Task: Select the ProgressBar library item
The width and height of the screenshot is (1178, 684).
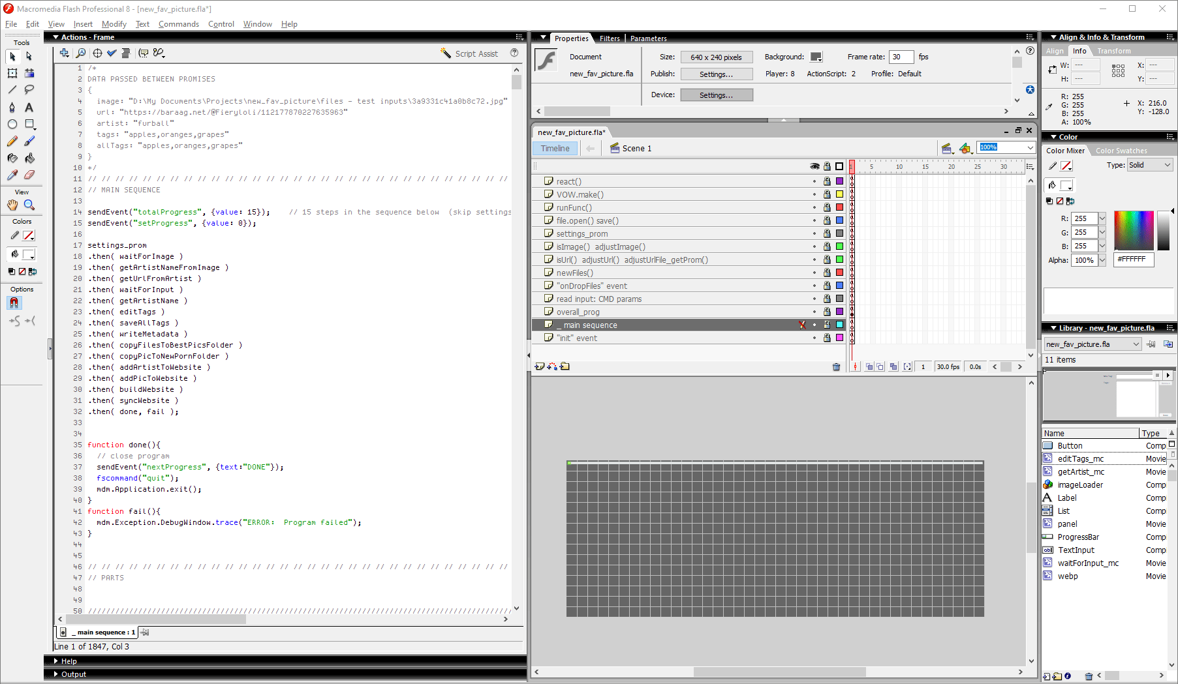Action: coord(1078,537)
